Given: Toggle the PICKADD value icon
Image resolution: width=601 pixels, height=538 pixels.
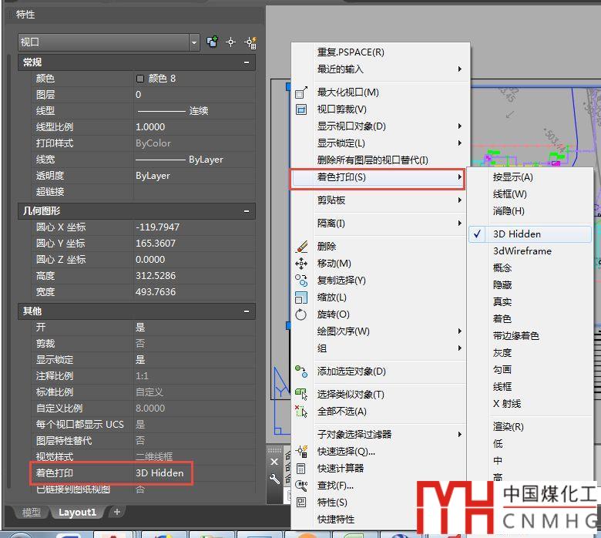Looking at the screenshot, I should point(212,42).
